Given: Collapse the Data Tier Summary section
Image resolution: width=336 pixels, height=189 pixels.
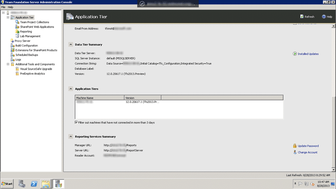Looking at the screenshot, I should [71, 45].
